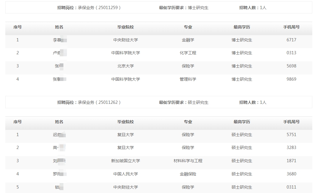This screenshot has height=193, width=317.
Task: Select the 管理科学 major cell
Action: click(x=188, y=79)
